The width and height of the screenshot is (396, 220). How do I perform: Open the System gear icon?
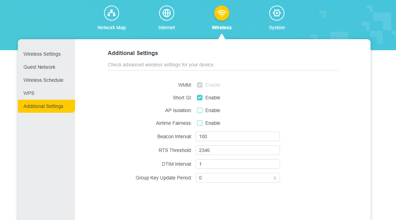pos(277,13)
